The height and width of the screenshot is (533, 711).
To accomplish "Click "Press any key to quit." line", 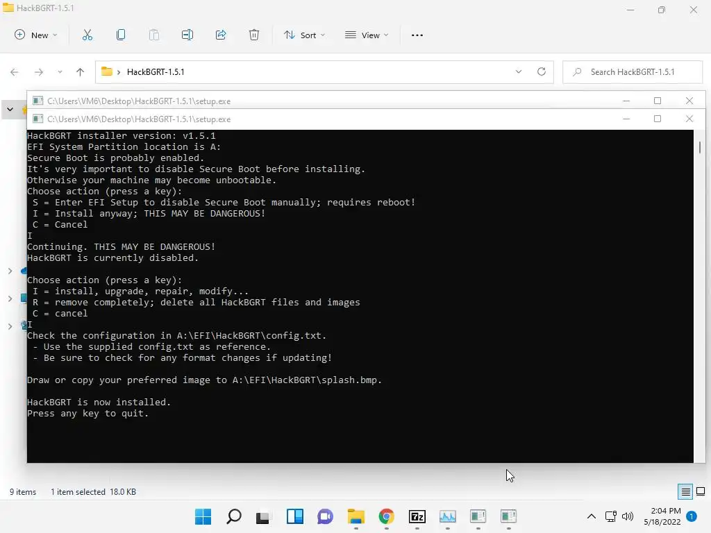I will click(87, 414).
